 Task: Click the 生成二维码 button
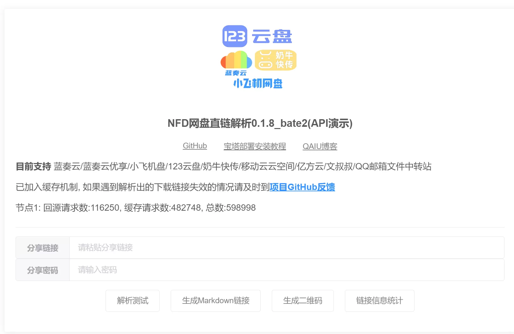pyautogui.click(x=303, y=301)
